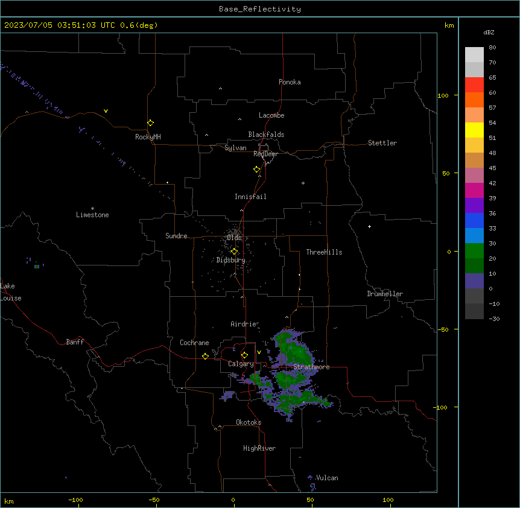Image resolution: width=520 pixels, height=508 pixels.
Task: Click the Blackfalds label
Action: tap(266, 135)
